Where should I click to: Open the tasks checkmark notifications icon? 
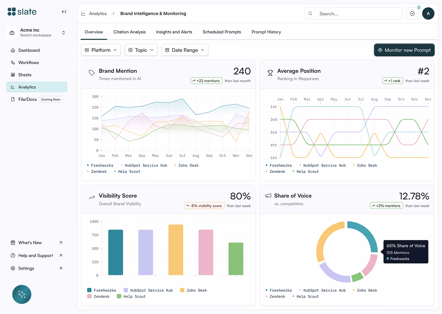coord(412,14)
